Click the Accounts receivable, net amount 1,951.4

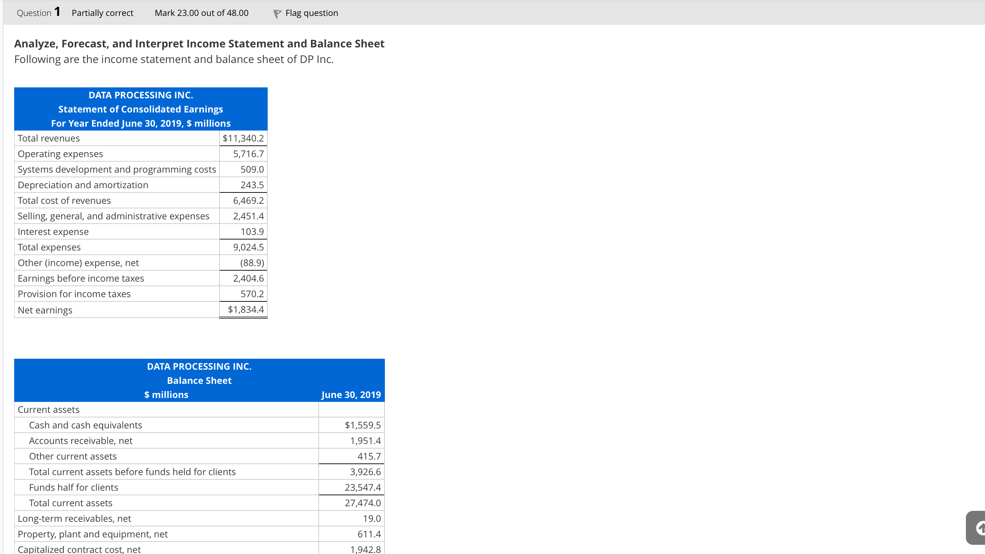pyautogui.click(x=365, y=440)
